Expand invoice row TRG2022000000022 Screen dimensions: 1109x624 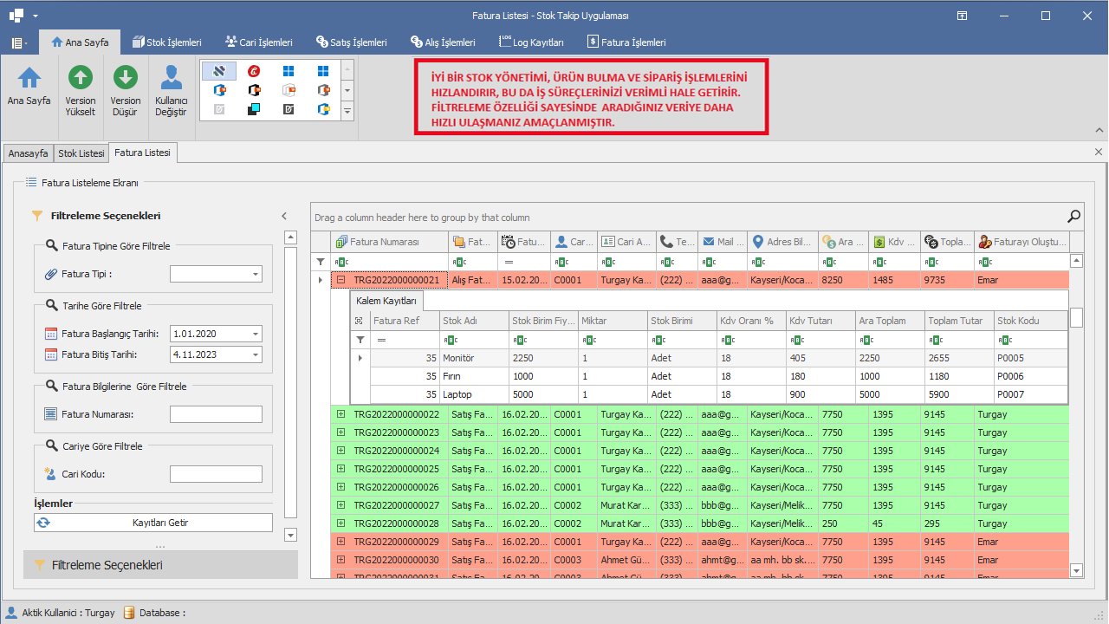340,414
